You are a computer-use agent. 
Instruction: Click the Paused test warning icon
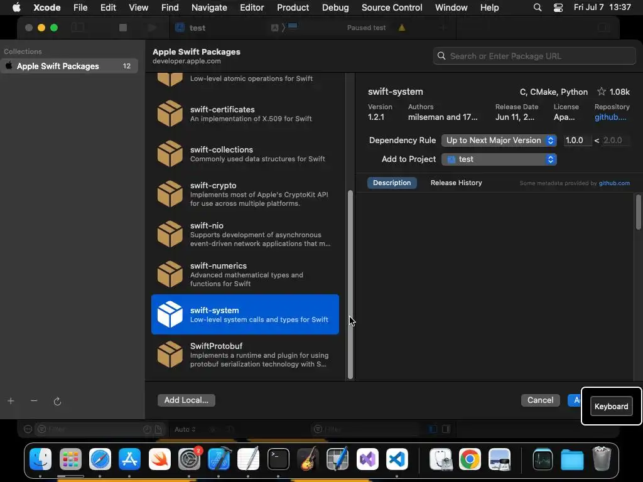(401, 28)
